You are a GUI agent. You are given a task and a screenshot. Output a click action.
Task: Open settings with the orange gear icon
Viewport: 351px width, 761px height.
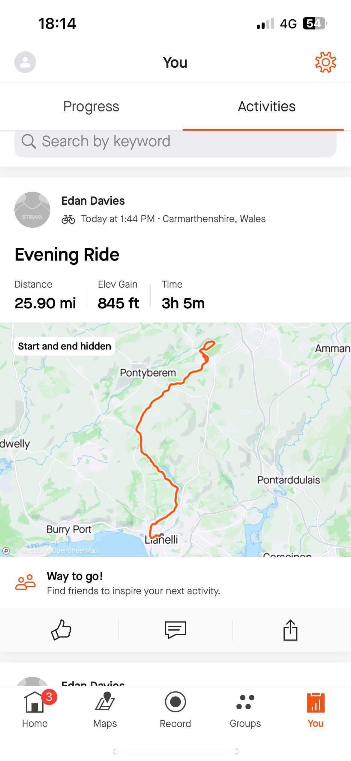pyautogui.click(x=325, y=62)
